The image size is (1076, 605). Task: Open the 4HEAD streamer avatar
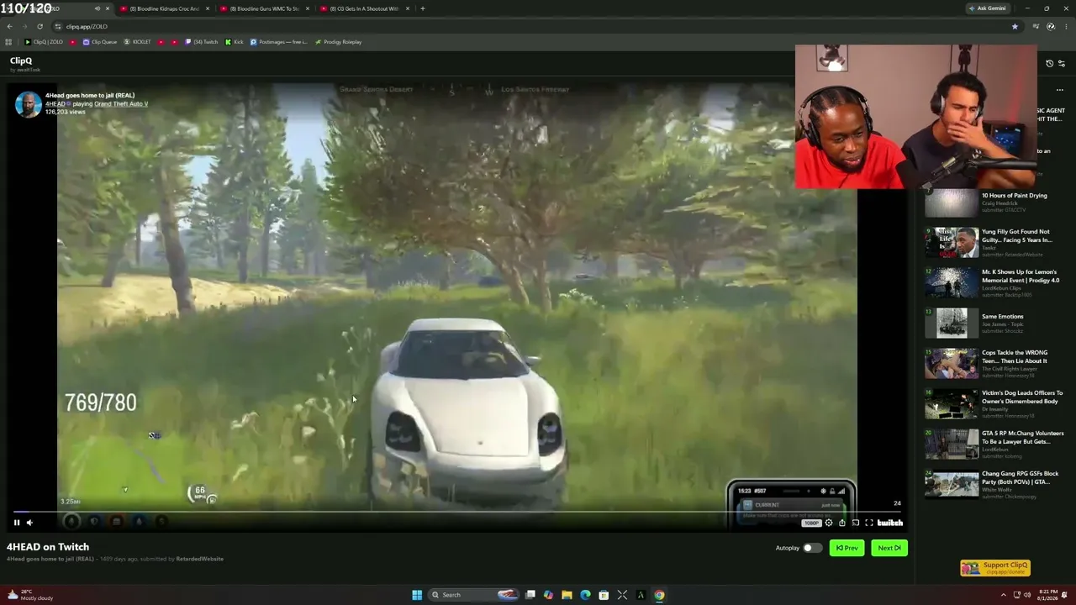[28, 104]
